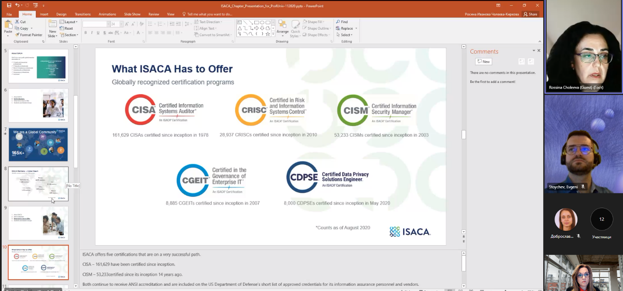Screen dimensions: 623x291
Task: Toggle underline formatting
Action: (98, 33)
